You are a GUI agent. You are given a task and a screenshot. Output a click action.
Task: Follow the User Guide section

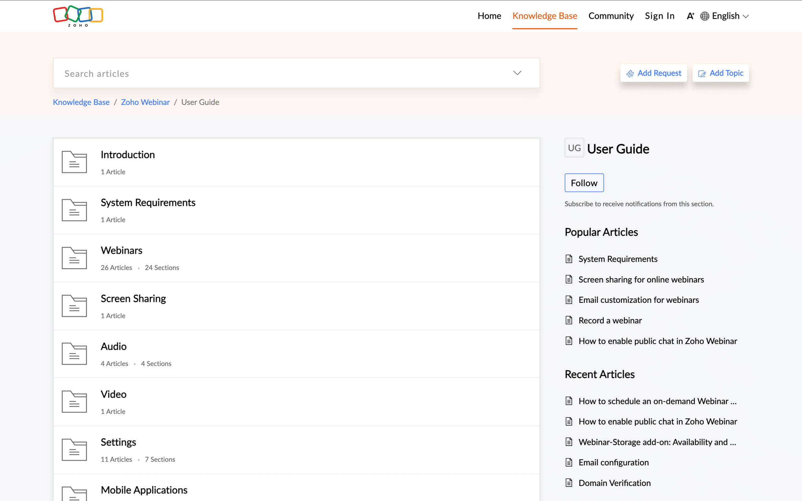tap(584, 183)
